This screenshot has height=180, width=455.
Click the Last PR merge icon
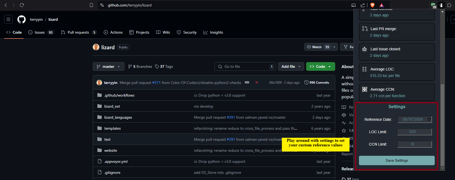(365, 29)
